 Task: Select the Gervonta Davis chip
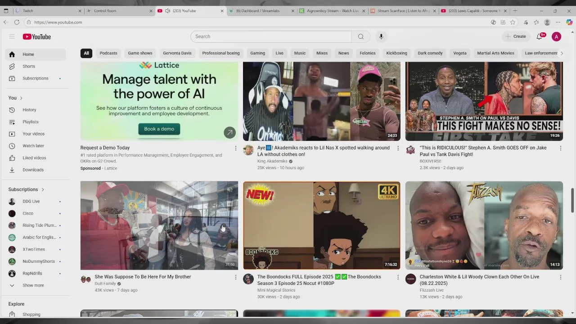tap(177, 53)
